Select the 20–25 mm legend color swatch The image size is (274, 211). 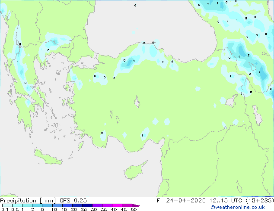(x=77, y=205)
